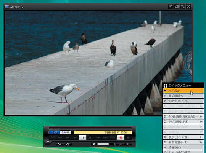Select トップメニュー in the quick menu
This screenshot has width=206, height=153.
[x=183, y=91]
